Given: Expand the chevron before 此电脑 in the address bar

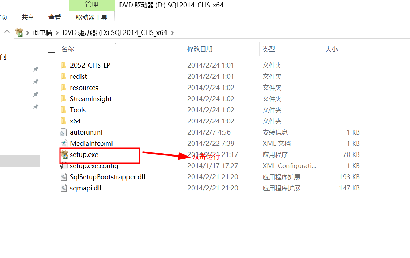Looking at the screenshot, I should coord(28,33).
